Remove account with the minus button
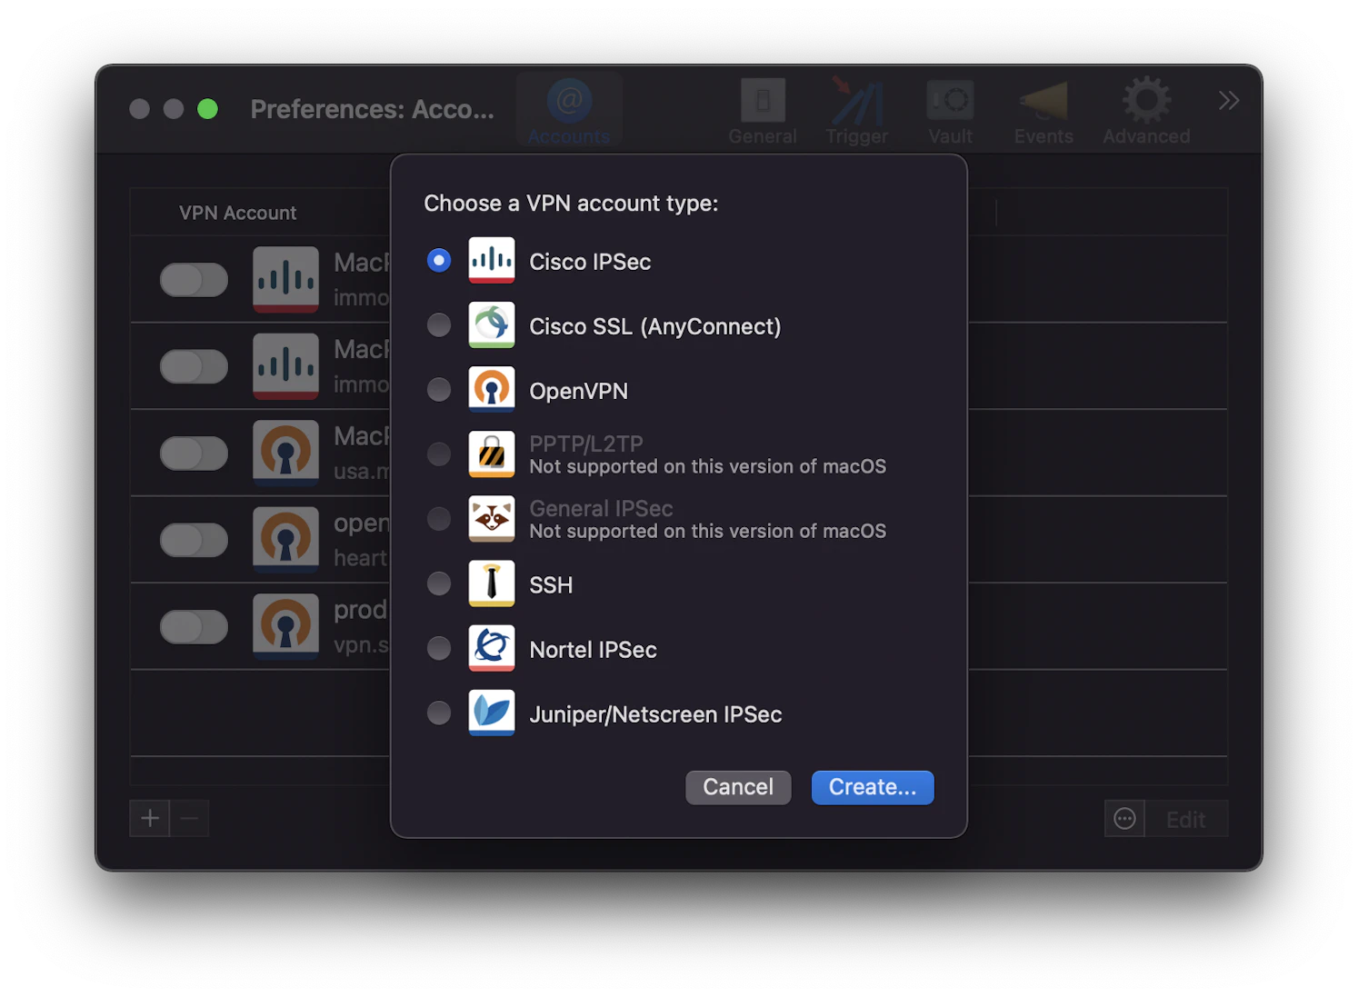 click(x=189, y=819)
